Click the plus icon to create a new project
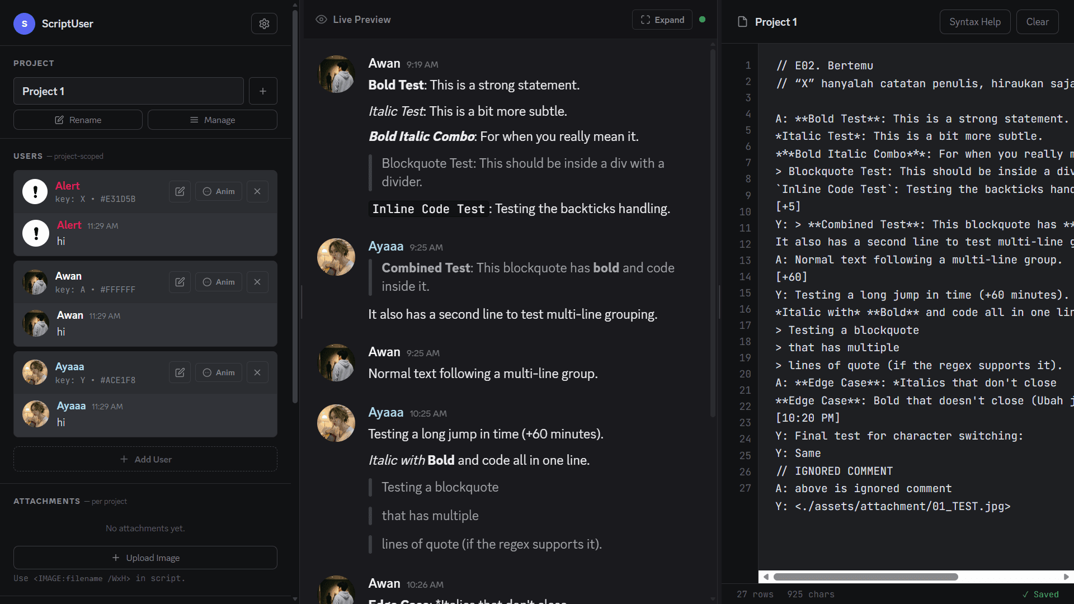 click(x=263, y=91)
